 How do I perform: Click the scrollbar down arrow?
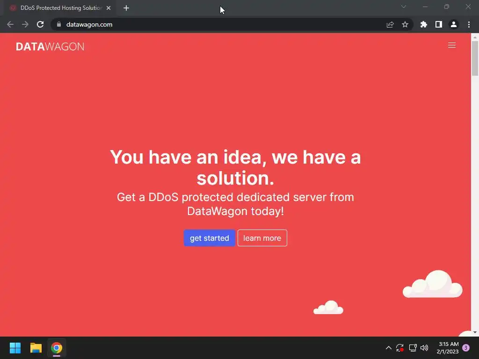point(475,332)
